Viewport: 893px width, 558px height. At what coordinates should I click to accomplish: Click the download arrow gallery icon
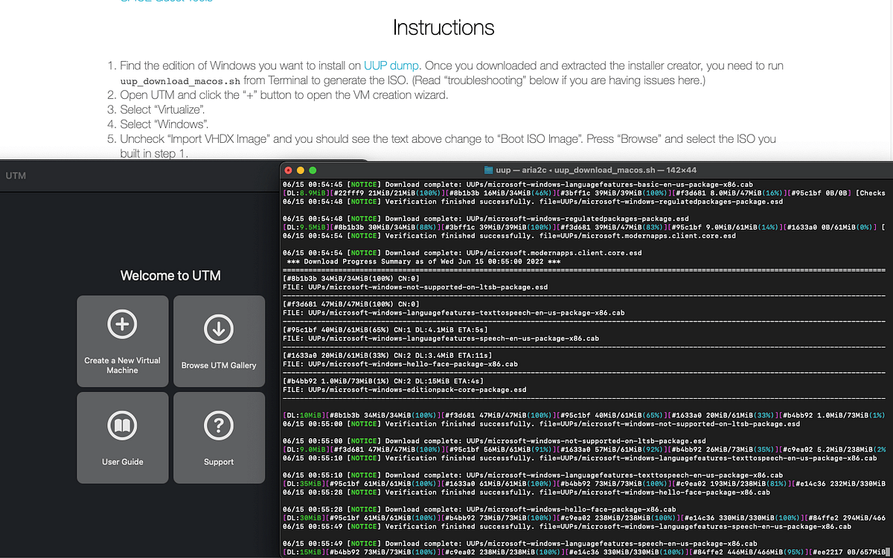(x=219, y=329)
